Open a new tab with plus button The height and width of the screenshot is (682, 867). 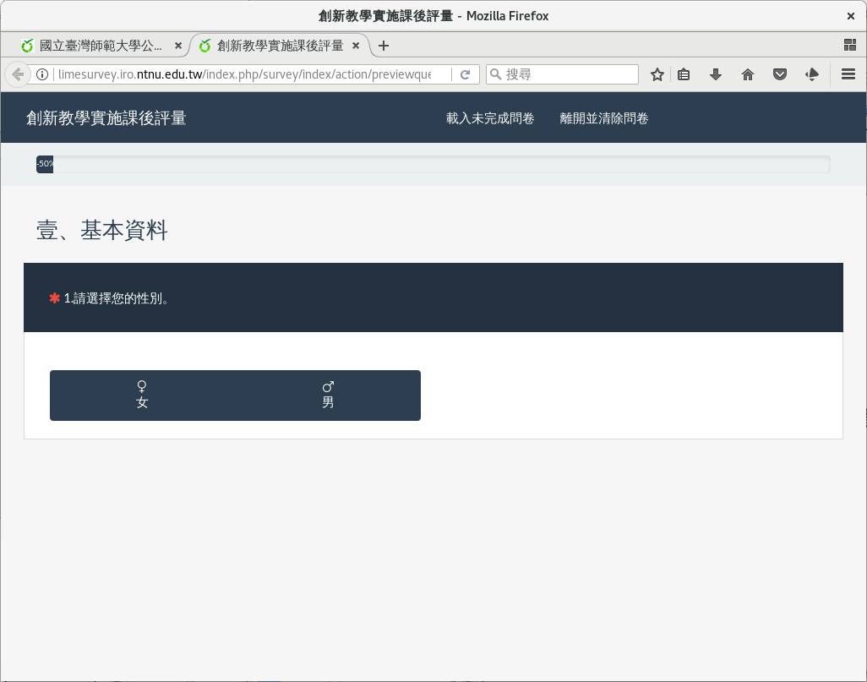pos(384,46)
